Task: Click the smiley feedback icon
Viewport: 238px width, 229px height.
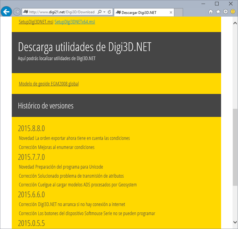Action: 233,12
